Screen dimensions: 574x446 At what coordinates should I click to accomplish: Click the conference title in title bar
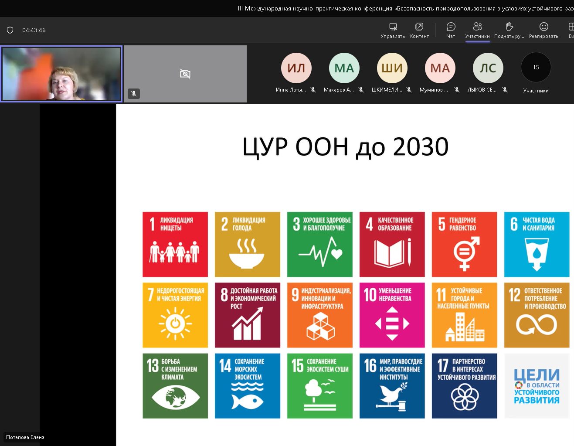[405, 8]
